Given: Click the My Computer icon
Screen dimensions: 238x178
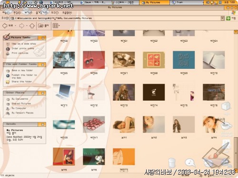Looking at the screenshot, I should point(8,109).
